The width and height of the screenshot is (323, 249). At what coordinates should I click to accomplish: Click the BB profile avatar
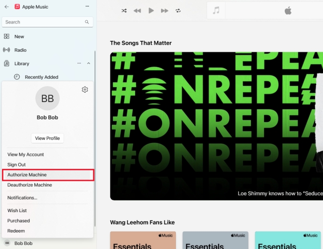click(48, 98)
